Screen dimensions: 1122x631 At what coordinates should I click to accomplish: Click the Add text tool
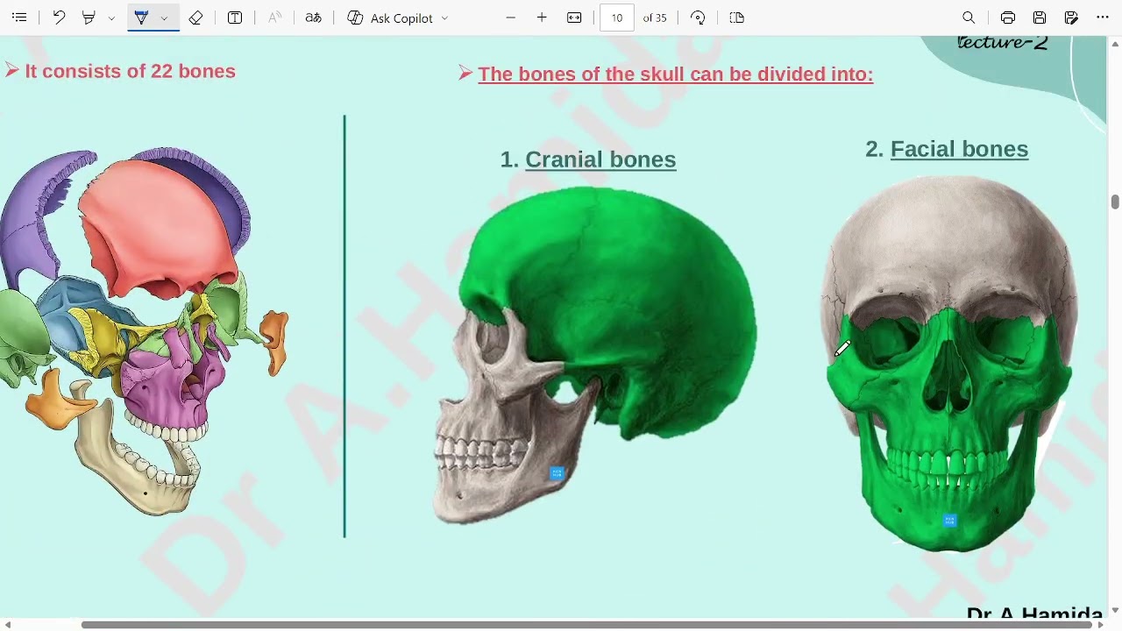pos(235,18)
